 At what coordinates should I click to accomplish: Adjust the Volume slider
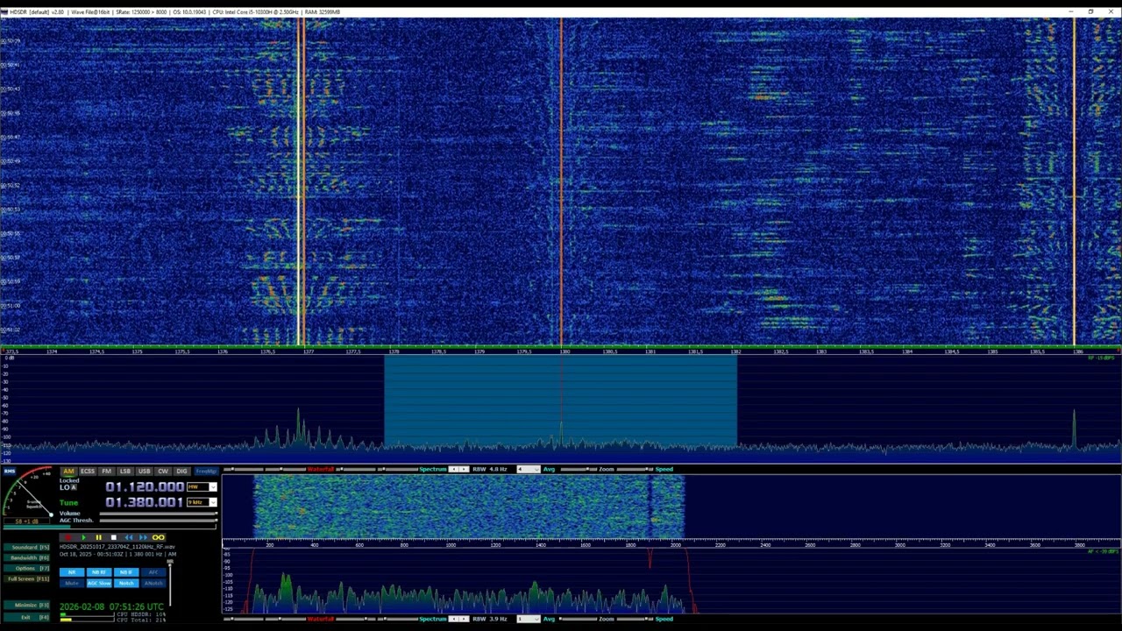(159, 514)
